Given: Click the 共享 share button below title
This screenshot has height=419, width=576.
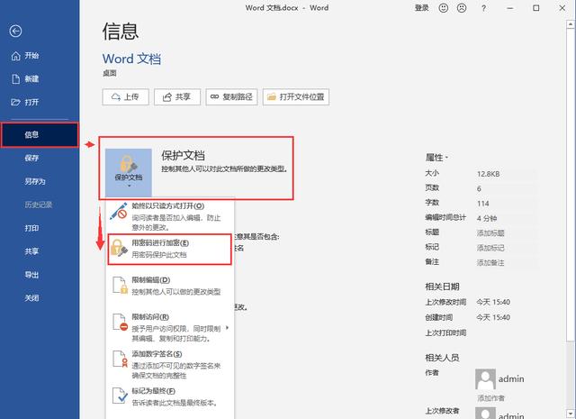Looking at the screenshot, I should pos(177,97).
